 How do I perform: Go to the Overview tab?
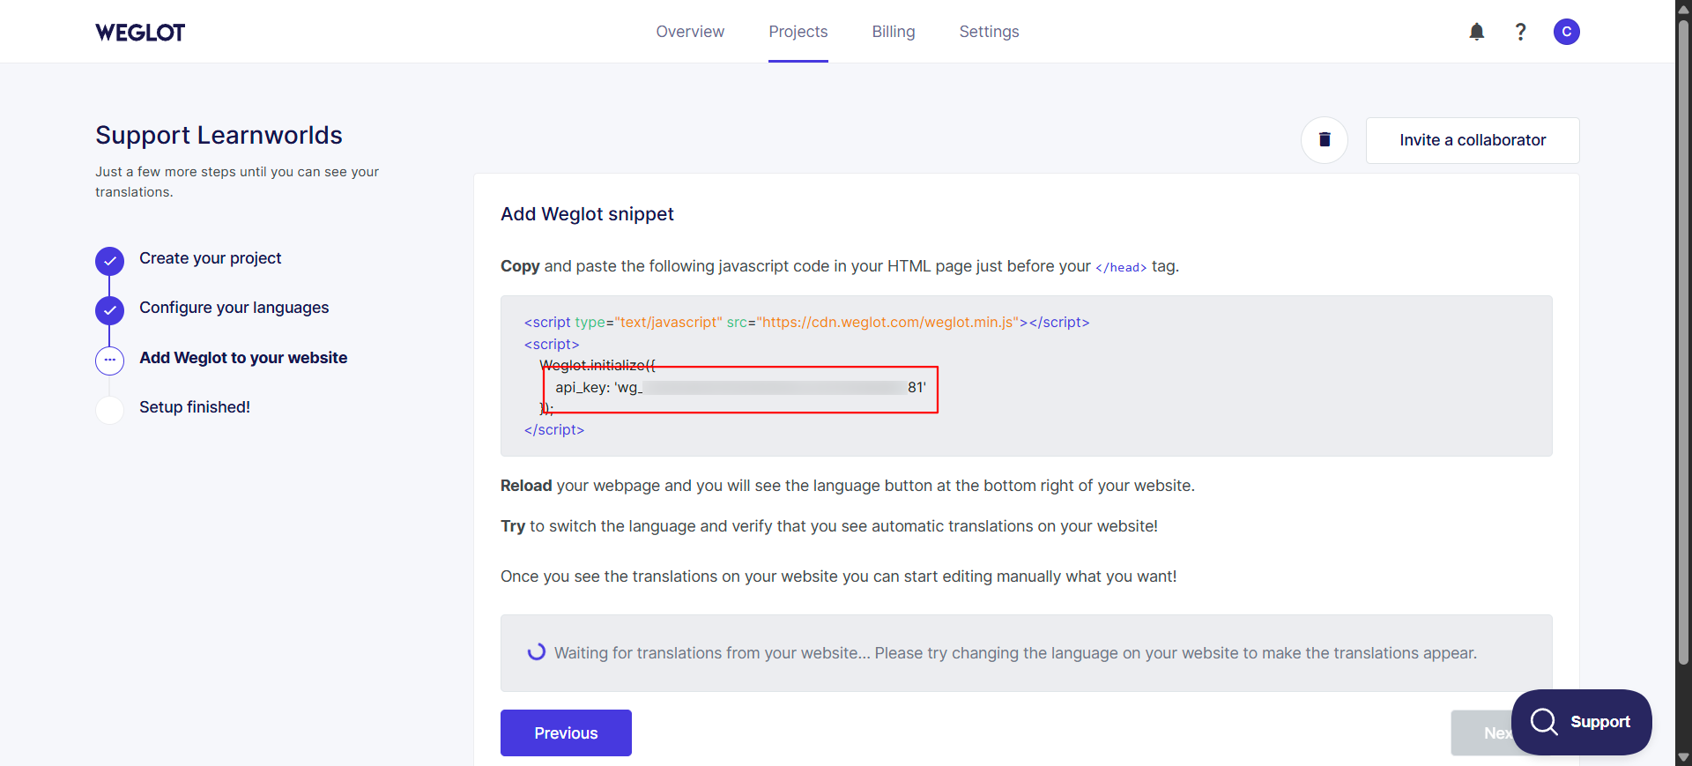690,32
